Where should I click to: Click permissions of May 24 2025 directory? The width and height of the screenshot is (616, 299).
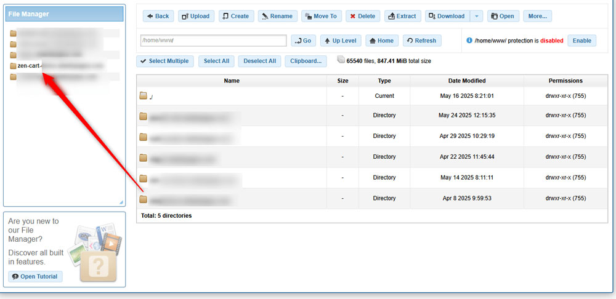tap(565, 116)
